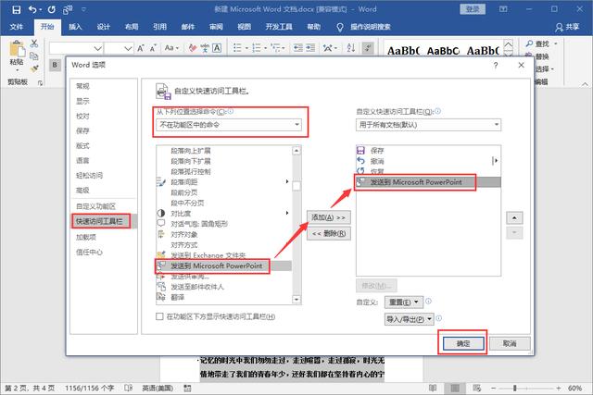The width and height of the screenshot is (593, 395).
Task: Switch to Read Mode view icon
Action: 433,388
